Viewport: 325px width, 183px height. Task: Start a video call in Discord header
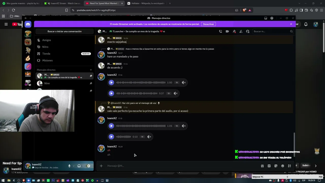(x=227, y=31)
